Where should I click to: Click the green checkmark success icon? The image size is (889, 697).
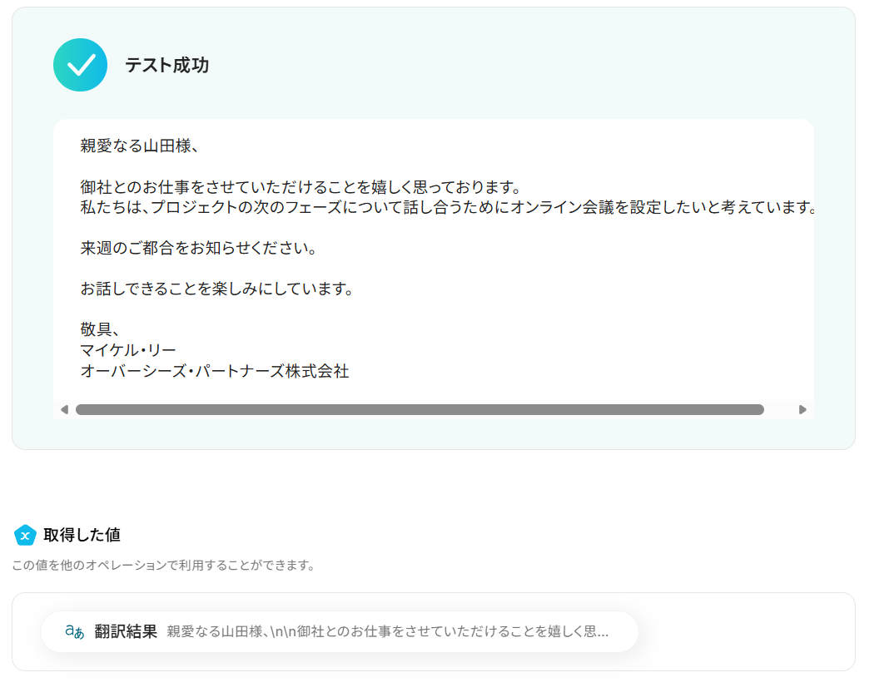pyautogui.click(x=80, y=65)
